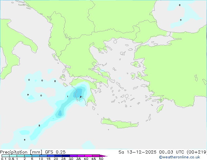207x160 pixels.
Task: Select the 2 to 5 mm legend color
Action: 28,156
